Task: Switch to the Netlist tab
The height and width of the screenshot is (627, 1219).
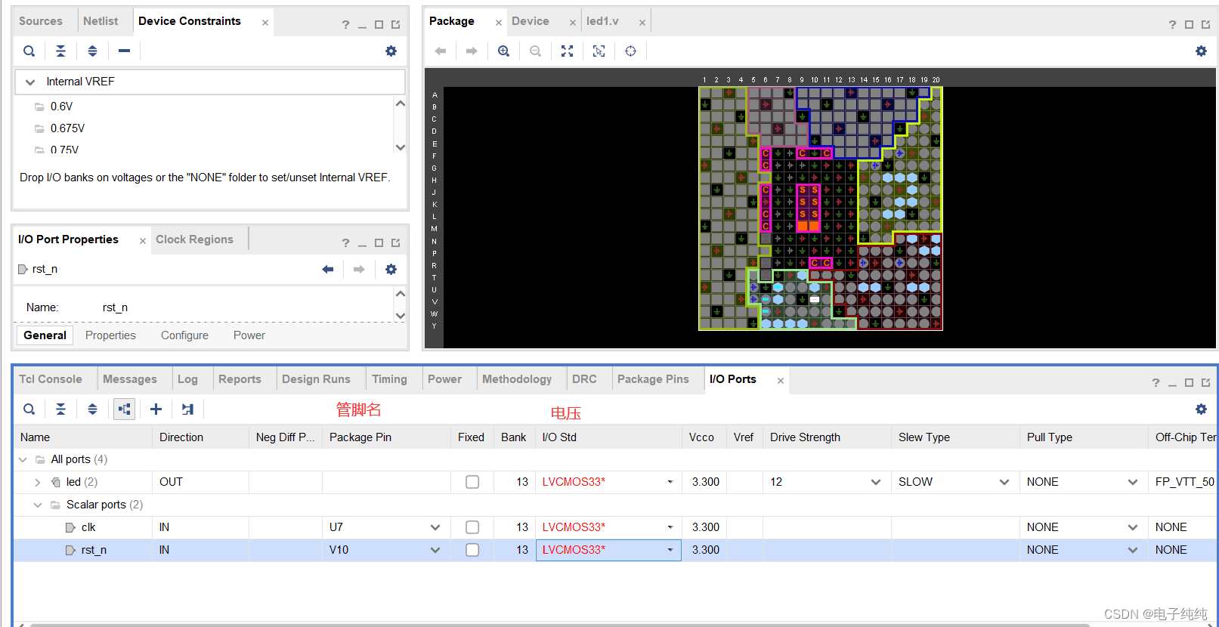Action: tap(101, 21)
